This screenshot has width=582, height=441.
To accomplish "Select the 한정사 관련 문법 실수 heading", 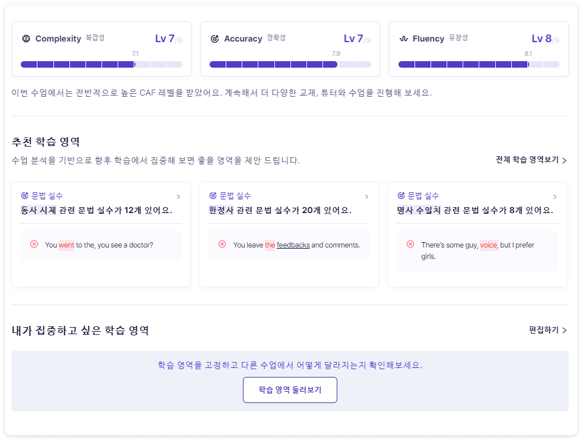I will click(x=280, y=210).
